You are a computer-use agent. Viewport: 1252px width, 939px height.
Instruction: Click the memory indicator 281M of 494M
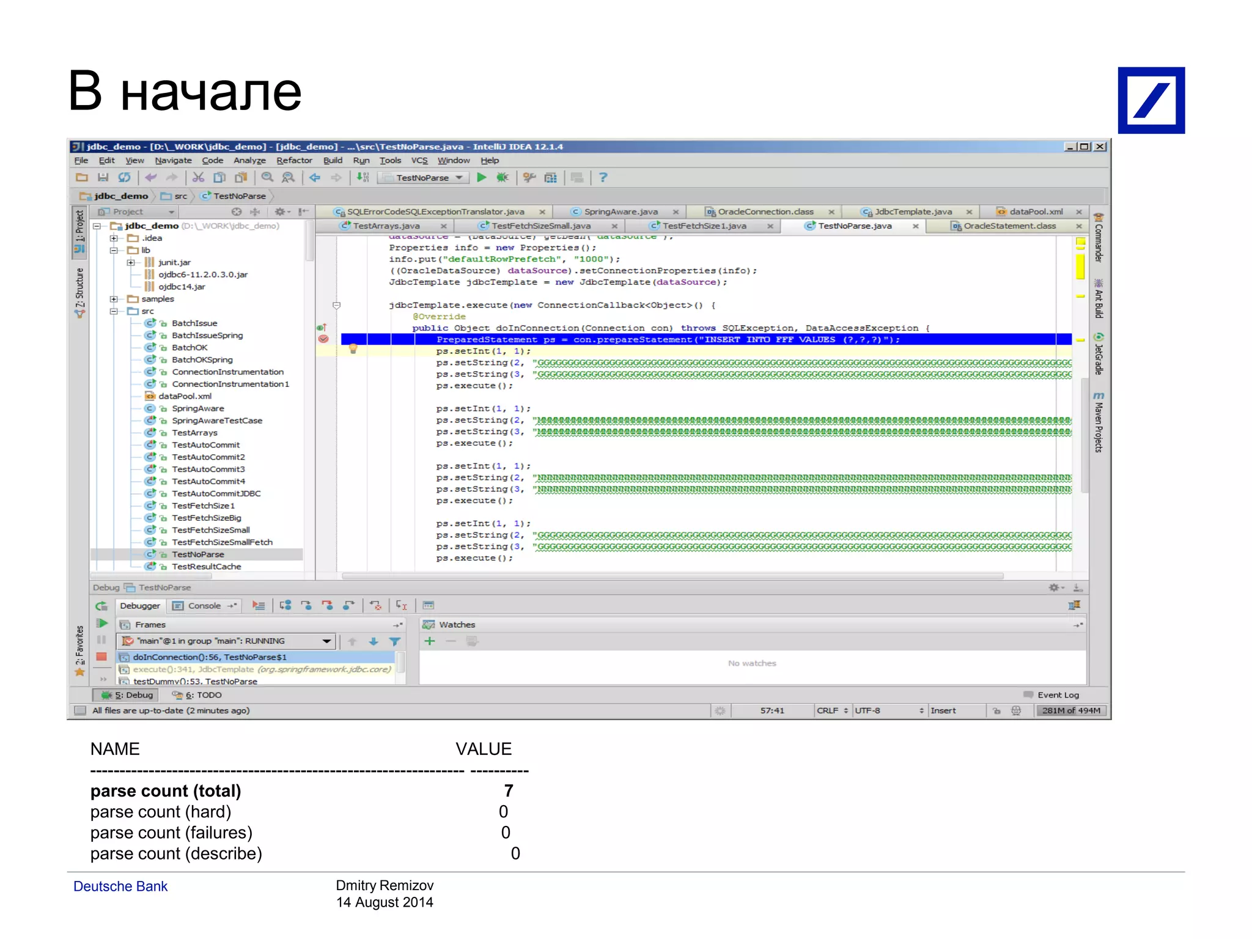(x=1070, y=710)
